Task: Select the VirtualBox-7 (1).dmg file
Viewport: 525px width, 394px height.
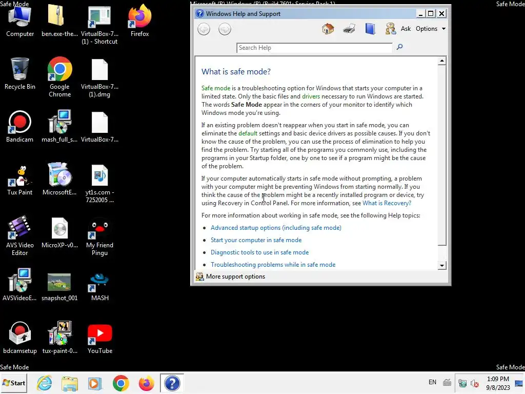Action: tap(99, 78)
